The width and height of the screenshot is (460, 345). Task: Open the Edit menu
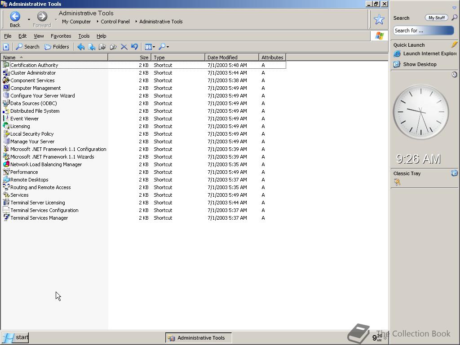pyautogui.click(x=22, y=36)
